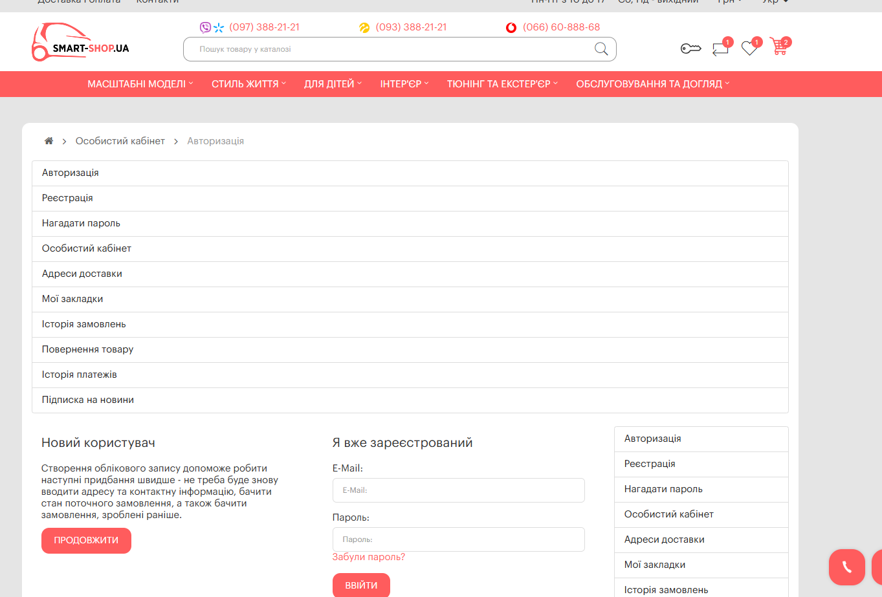
Task: Open the login key icon
Action: [x=690, y=49]
